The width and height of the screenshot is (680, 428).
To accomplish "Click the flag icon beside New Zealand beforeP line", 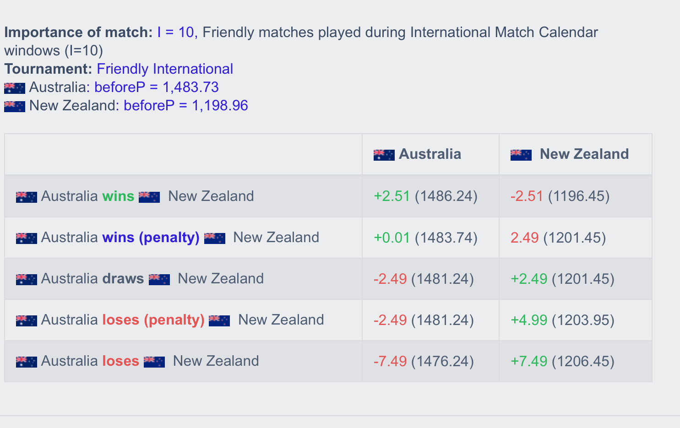I will (x=15, y=106).
